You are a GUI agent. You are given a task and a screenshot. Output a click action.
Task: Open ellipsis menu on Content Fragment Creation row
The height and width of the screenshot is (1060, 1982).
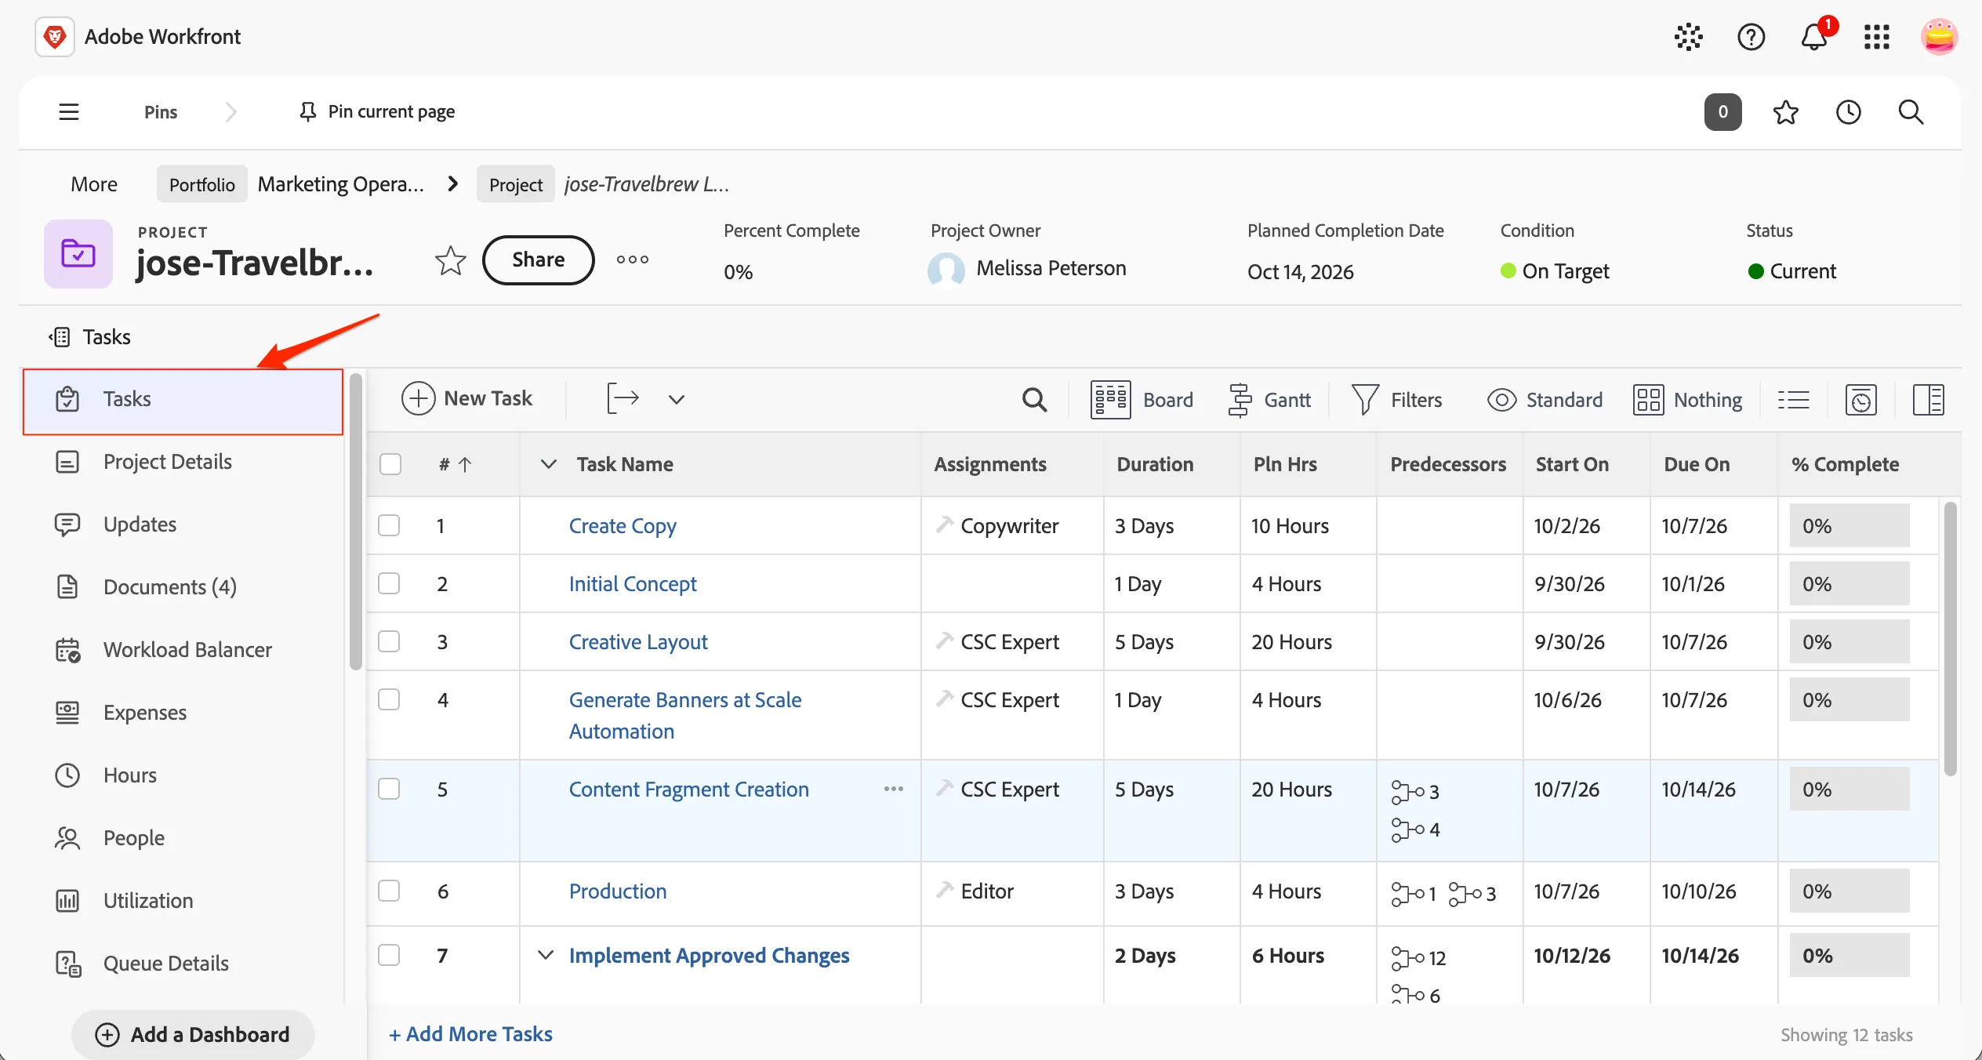point(894,789)
